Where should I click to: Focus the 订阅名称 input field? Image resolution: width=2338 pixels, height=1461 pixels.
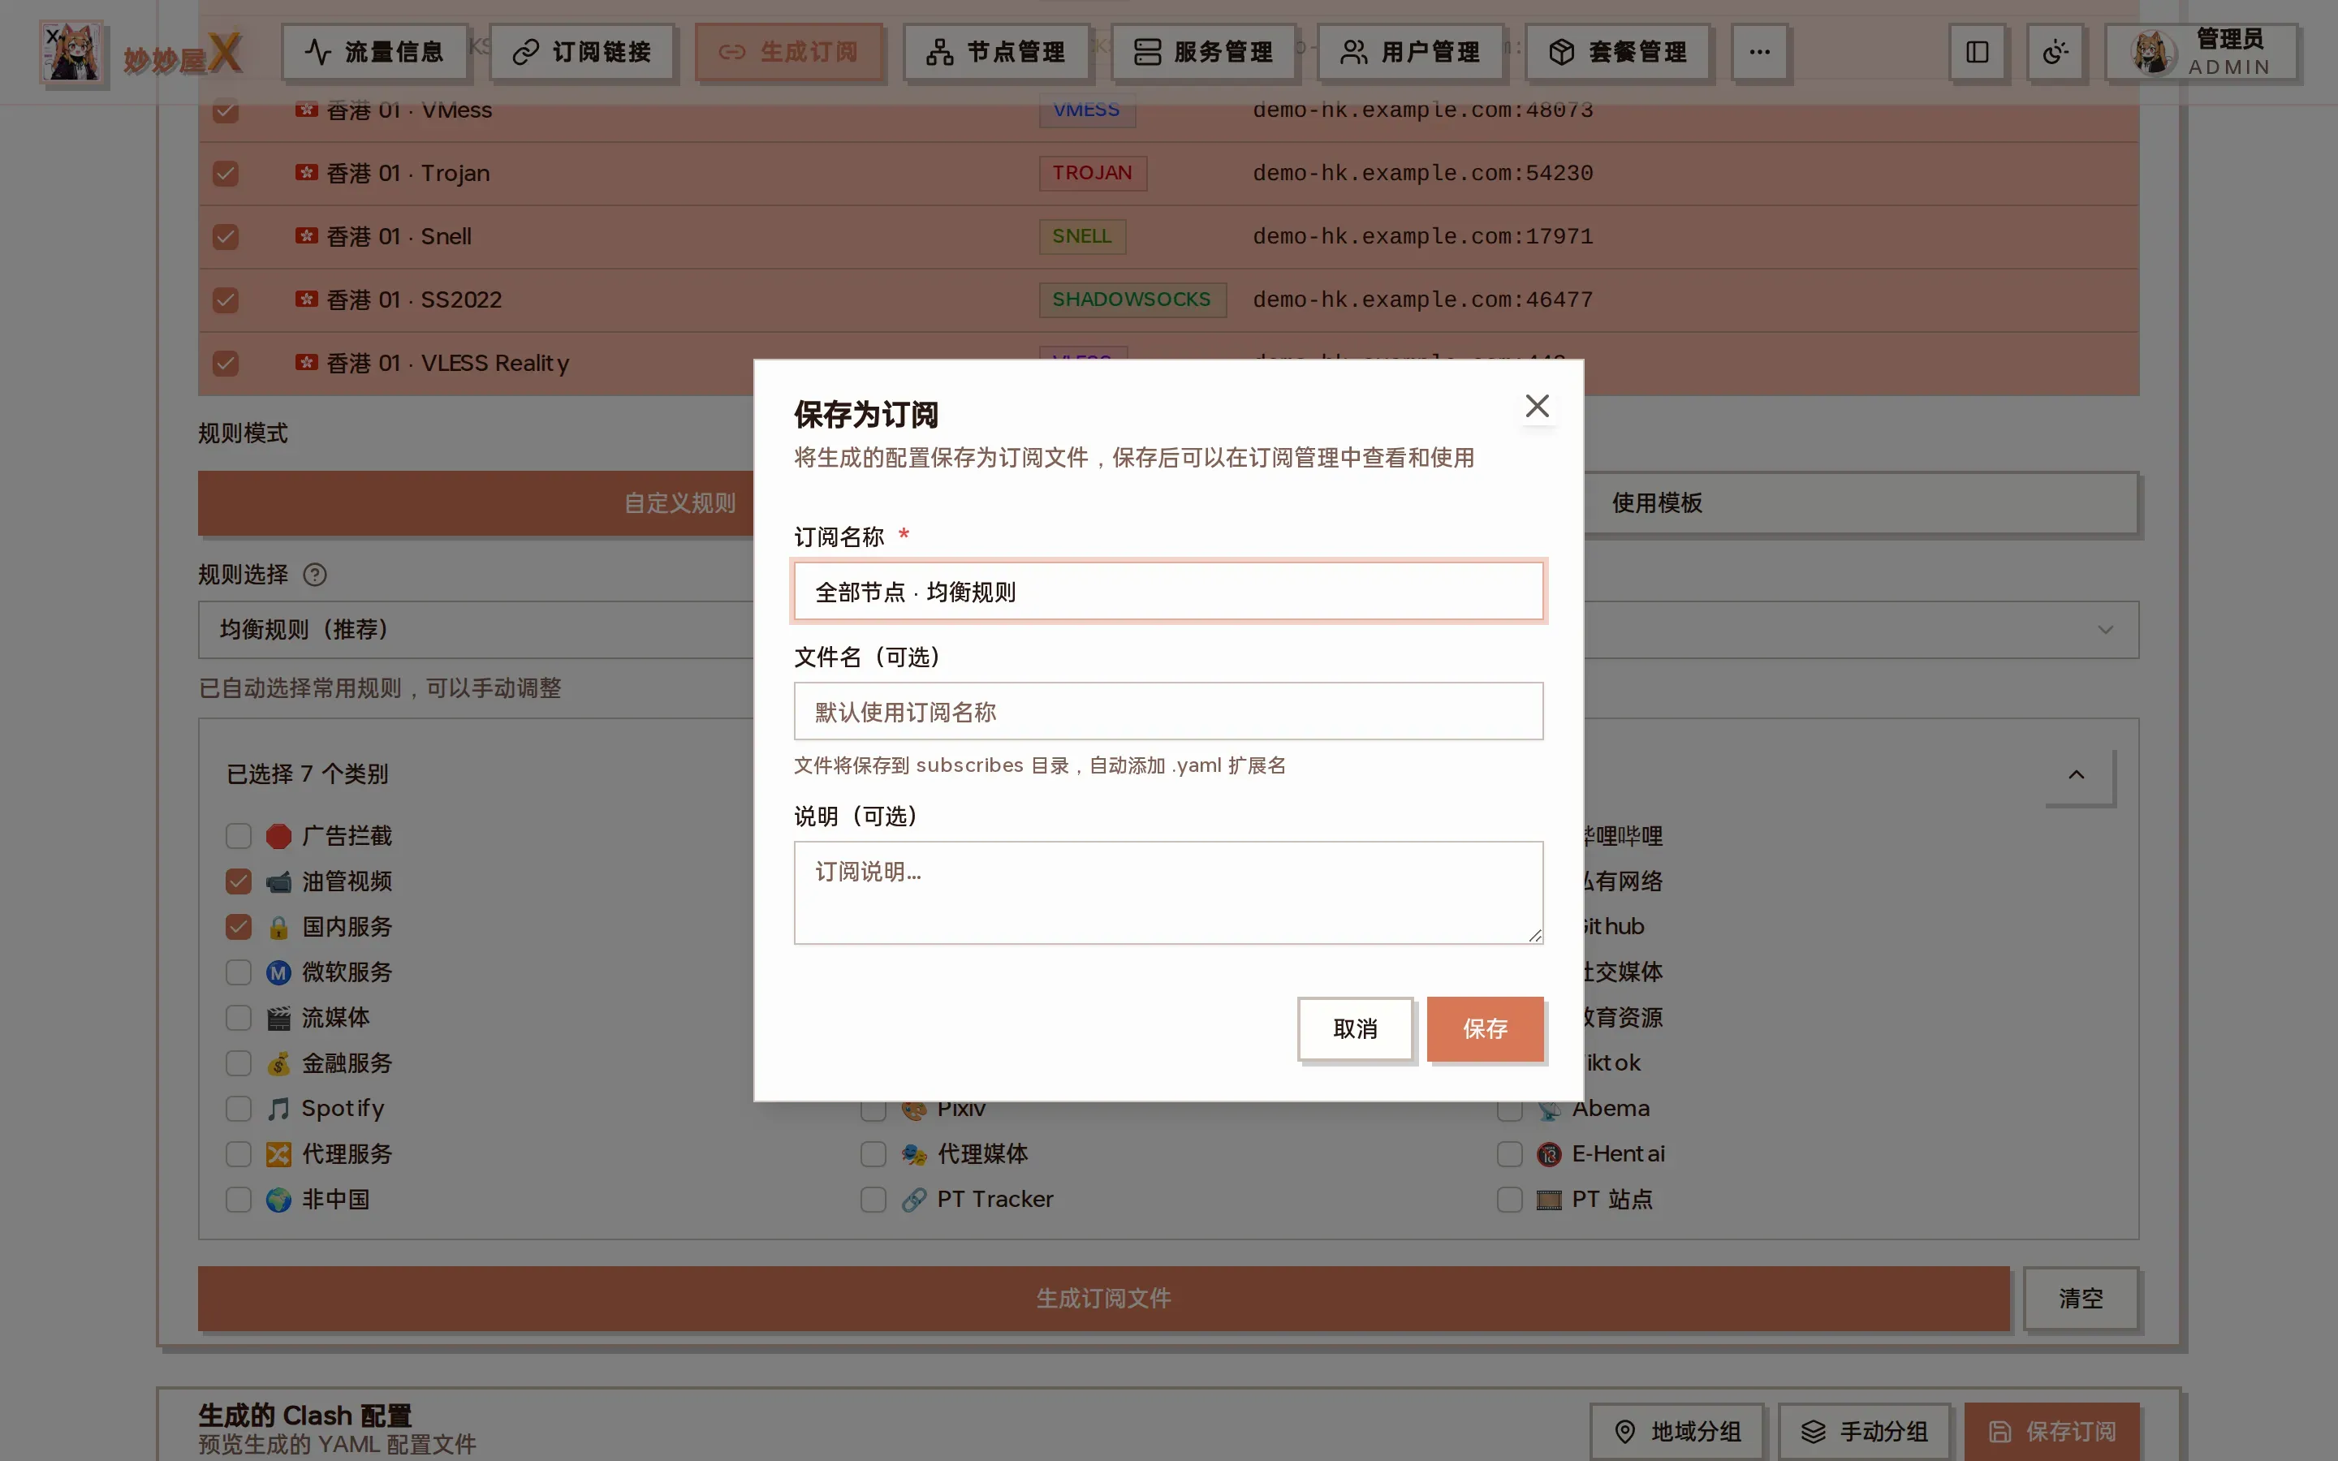point(1168,592)
